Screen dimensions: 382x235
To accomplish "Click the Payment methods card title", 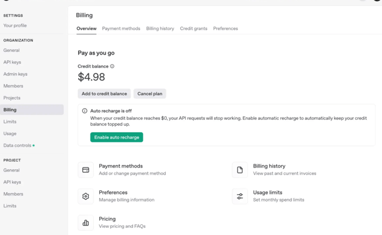I will click(121, 166).
